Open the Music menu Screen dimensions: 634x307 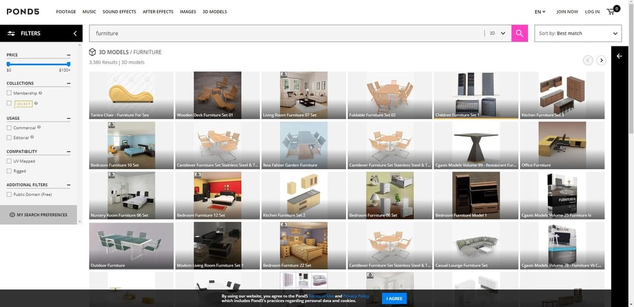tap(89, 12)
